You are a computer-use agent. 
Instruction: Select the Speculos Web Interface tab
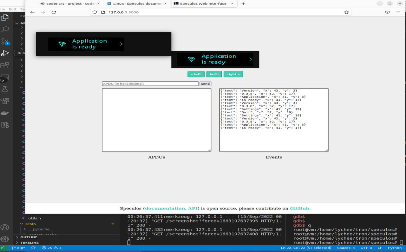(x=204, y=4)
